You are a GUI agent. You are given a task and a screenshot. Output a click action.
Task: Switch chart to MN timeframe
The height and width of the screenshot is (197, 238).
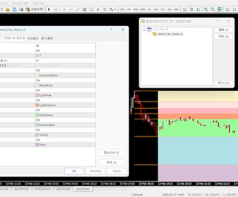pyautogui.click(x=176, y=9)
